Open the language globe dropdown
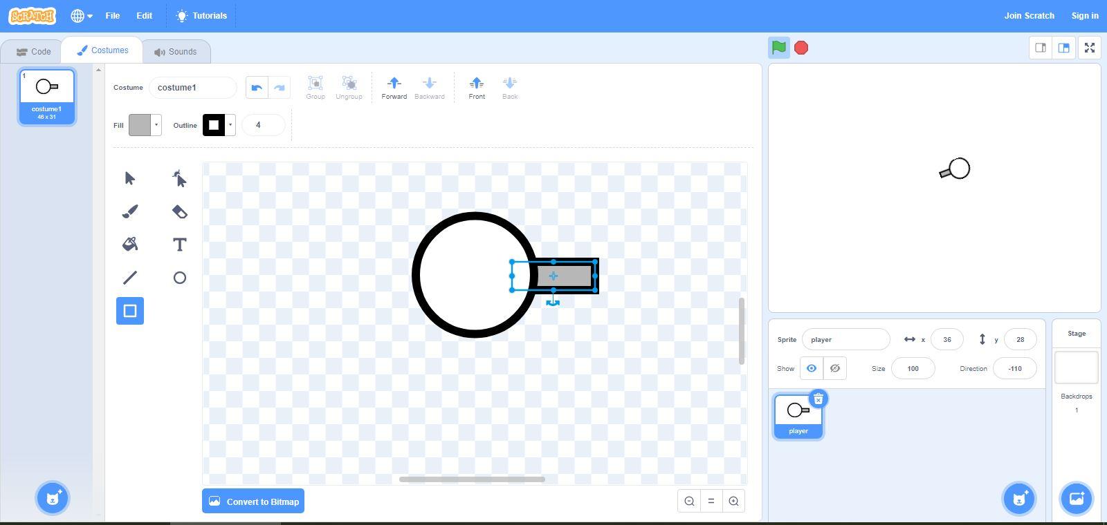1107x525 pixels. click(82, 16)
